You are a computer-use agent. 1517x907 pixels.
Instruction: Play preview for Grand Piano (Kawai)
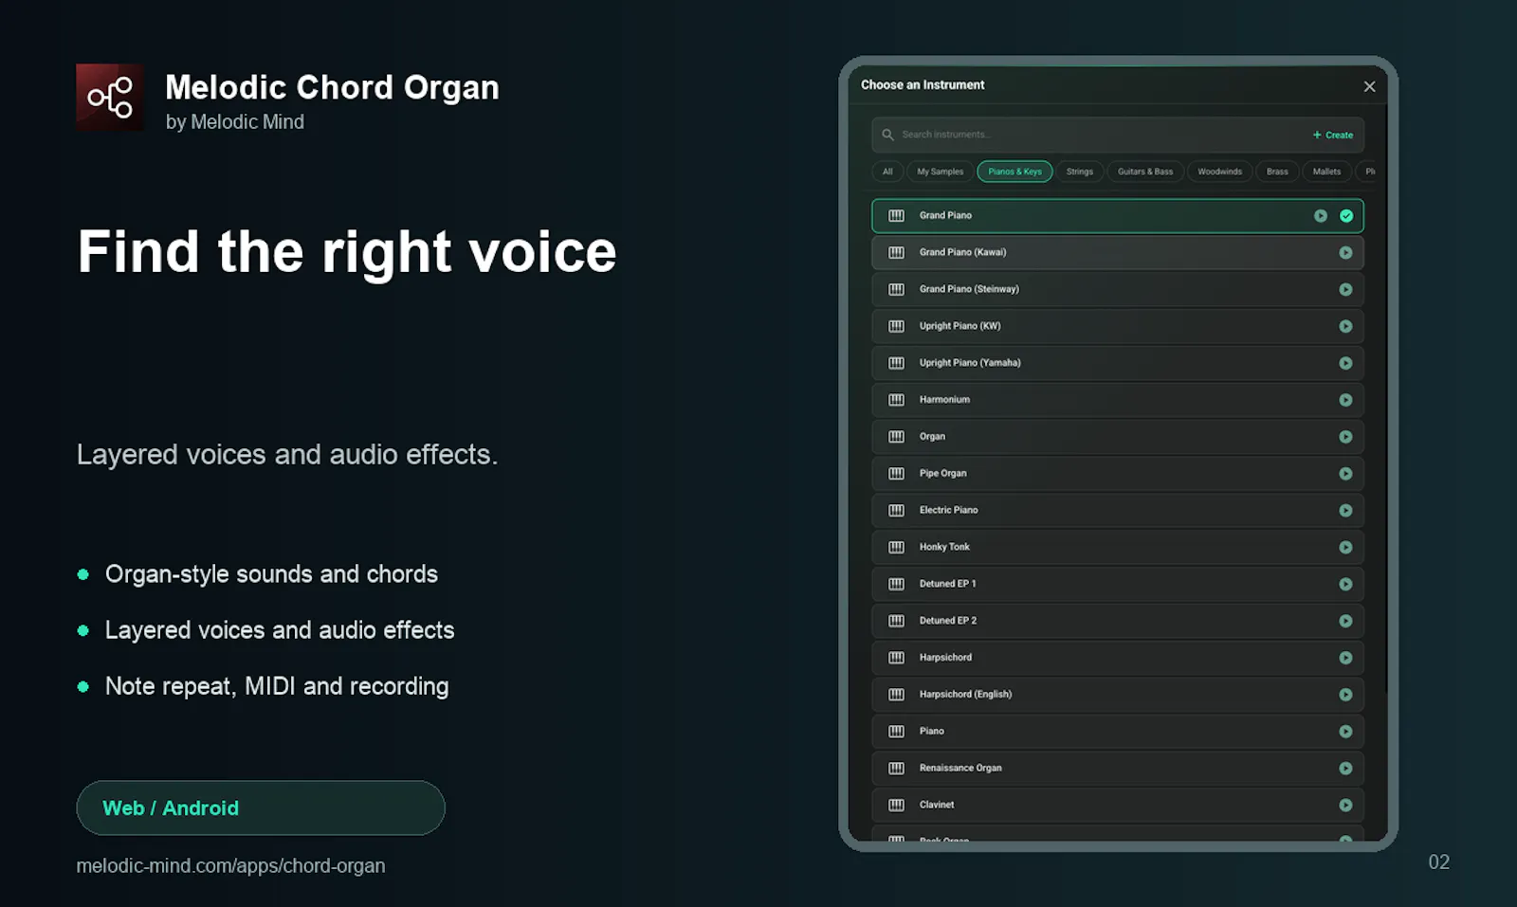tap(1345, 253)
